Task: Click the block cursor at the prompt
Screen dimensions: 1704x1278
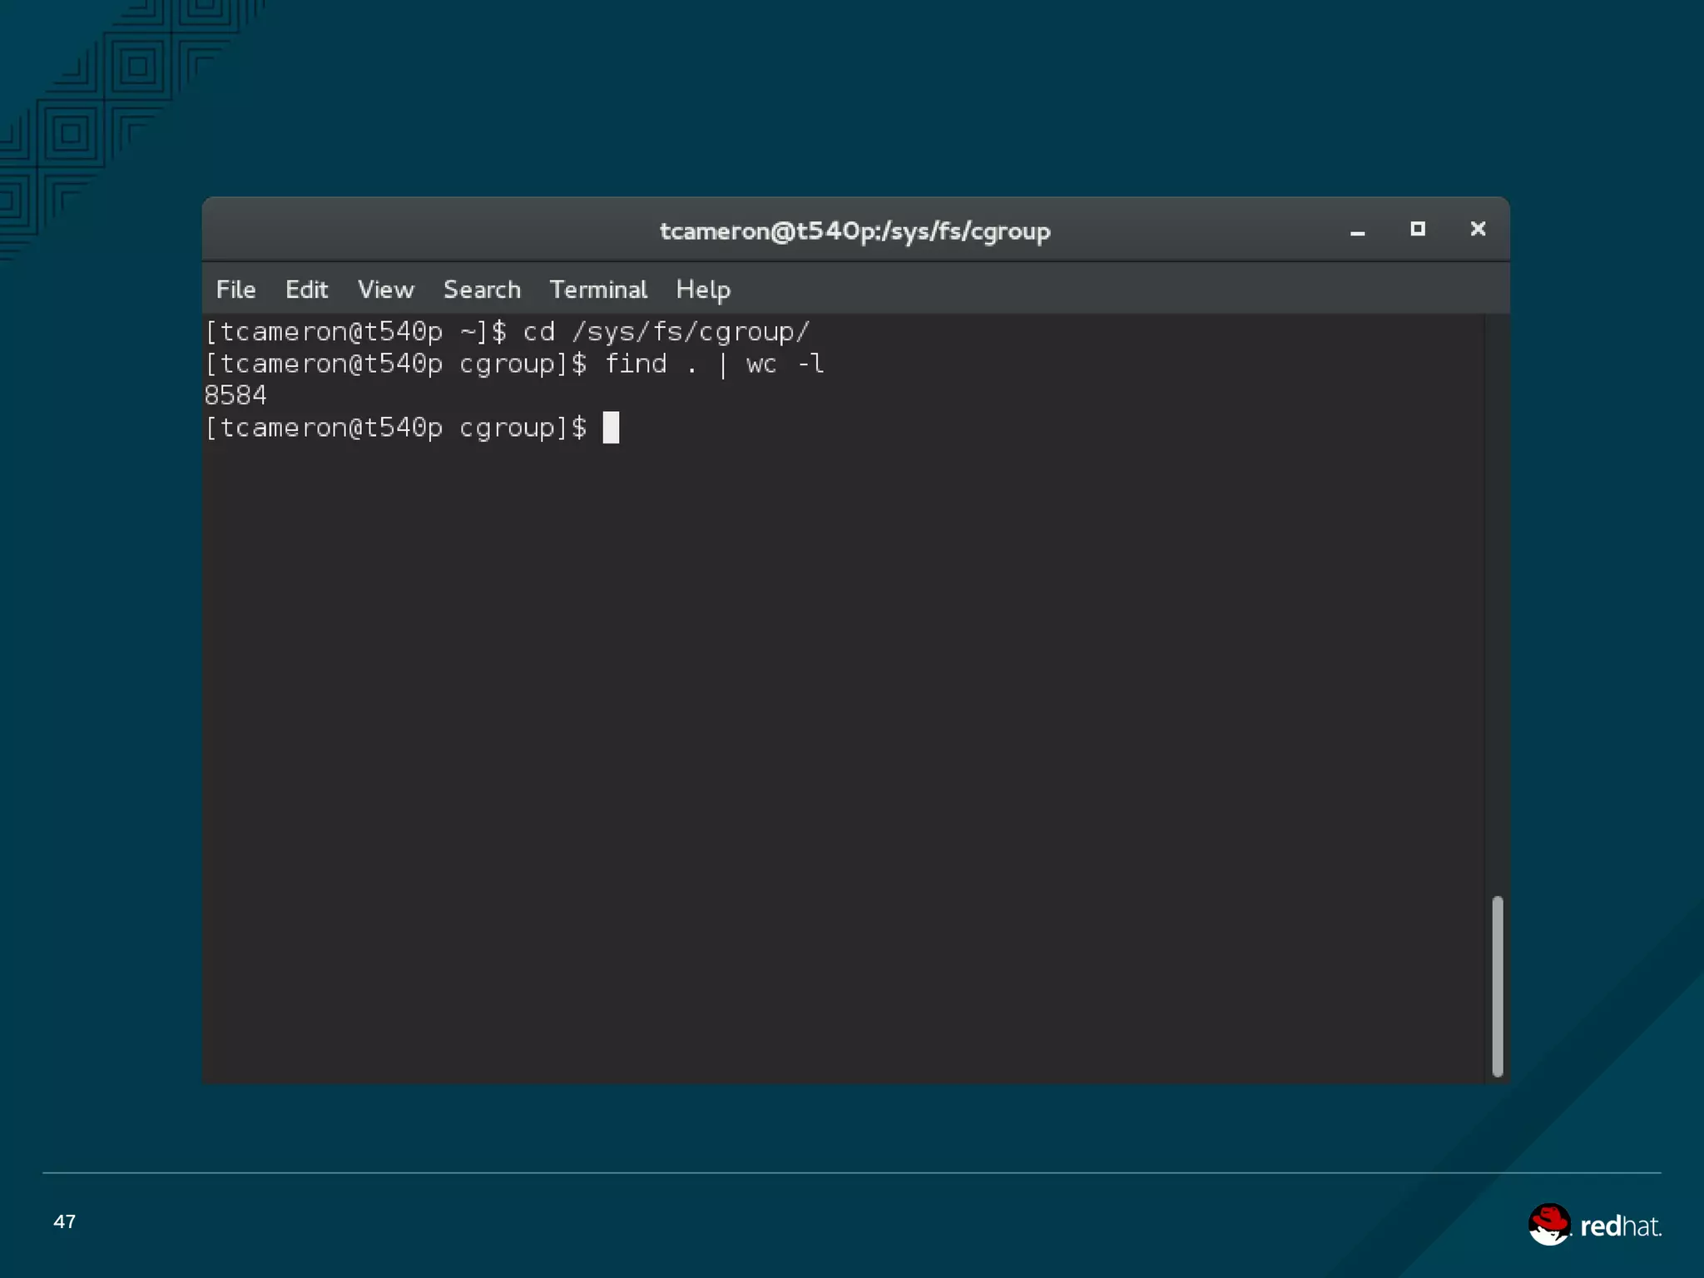Action: (x=611, y=428)
